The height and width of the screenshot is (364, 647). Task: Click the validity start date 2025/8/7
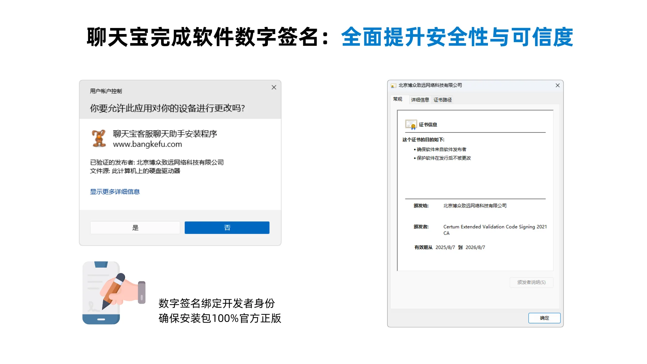[x=445, y=247]
